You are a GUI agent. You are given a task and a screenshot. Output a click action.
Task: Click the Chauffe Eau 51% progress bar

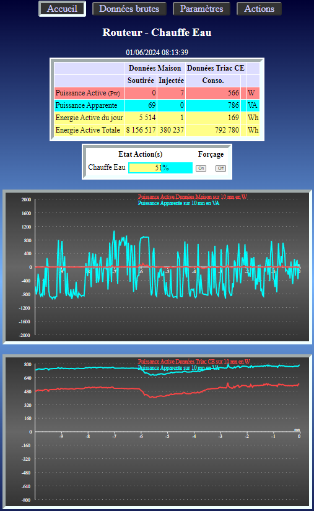(160, 168)
